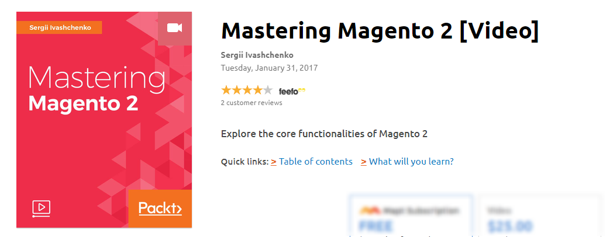Click the arrow before Table of contents
This screenshot has height=237, width=610.
(274, 162)
